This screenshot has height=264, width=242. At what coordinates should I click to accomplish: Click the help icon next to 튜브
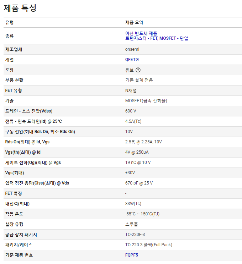pos(138,70)
